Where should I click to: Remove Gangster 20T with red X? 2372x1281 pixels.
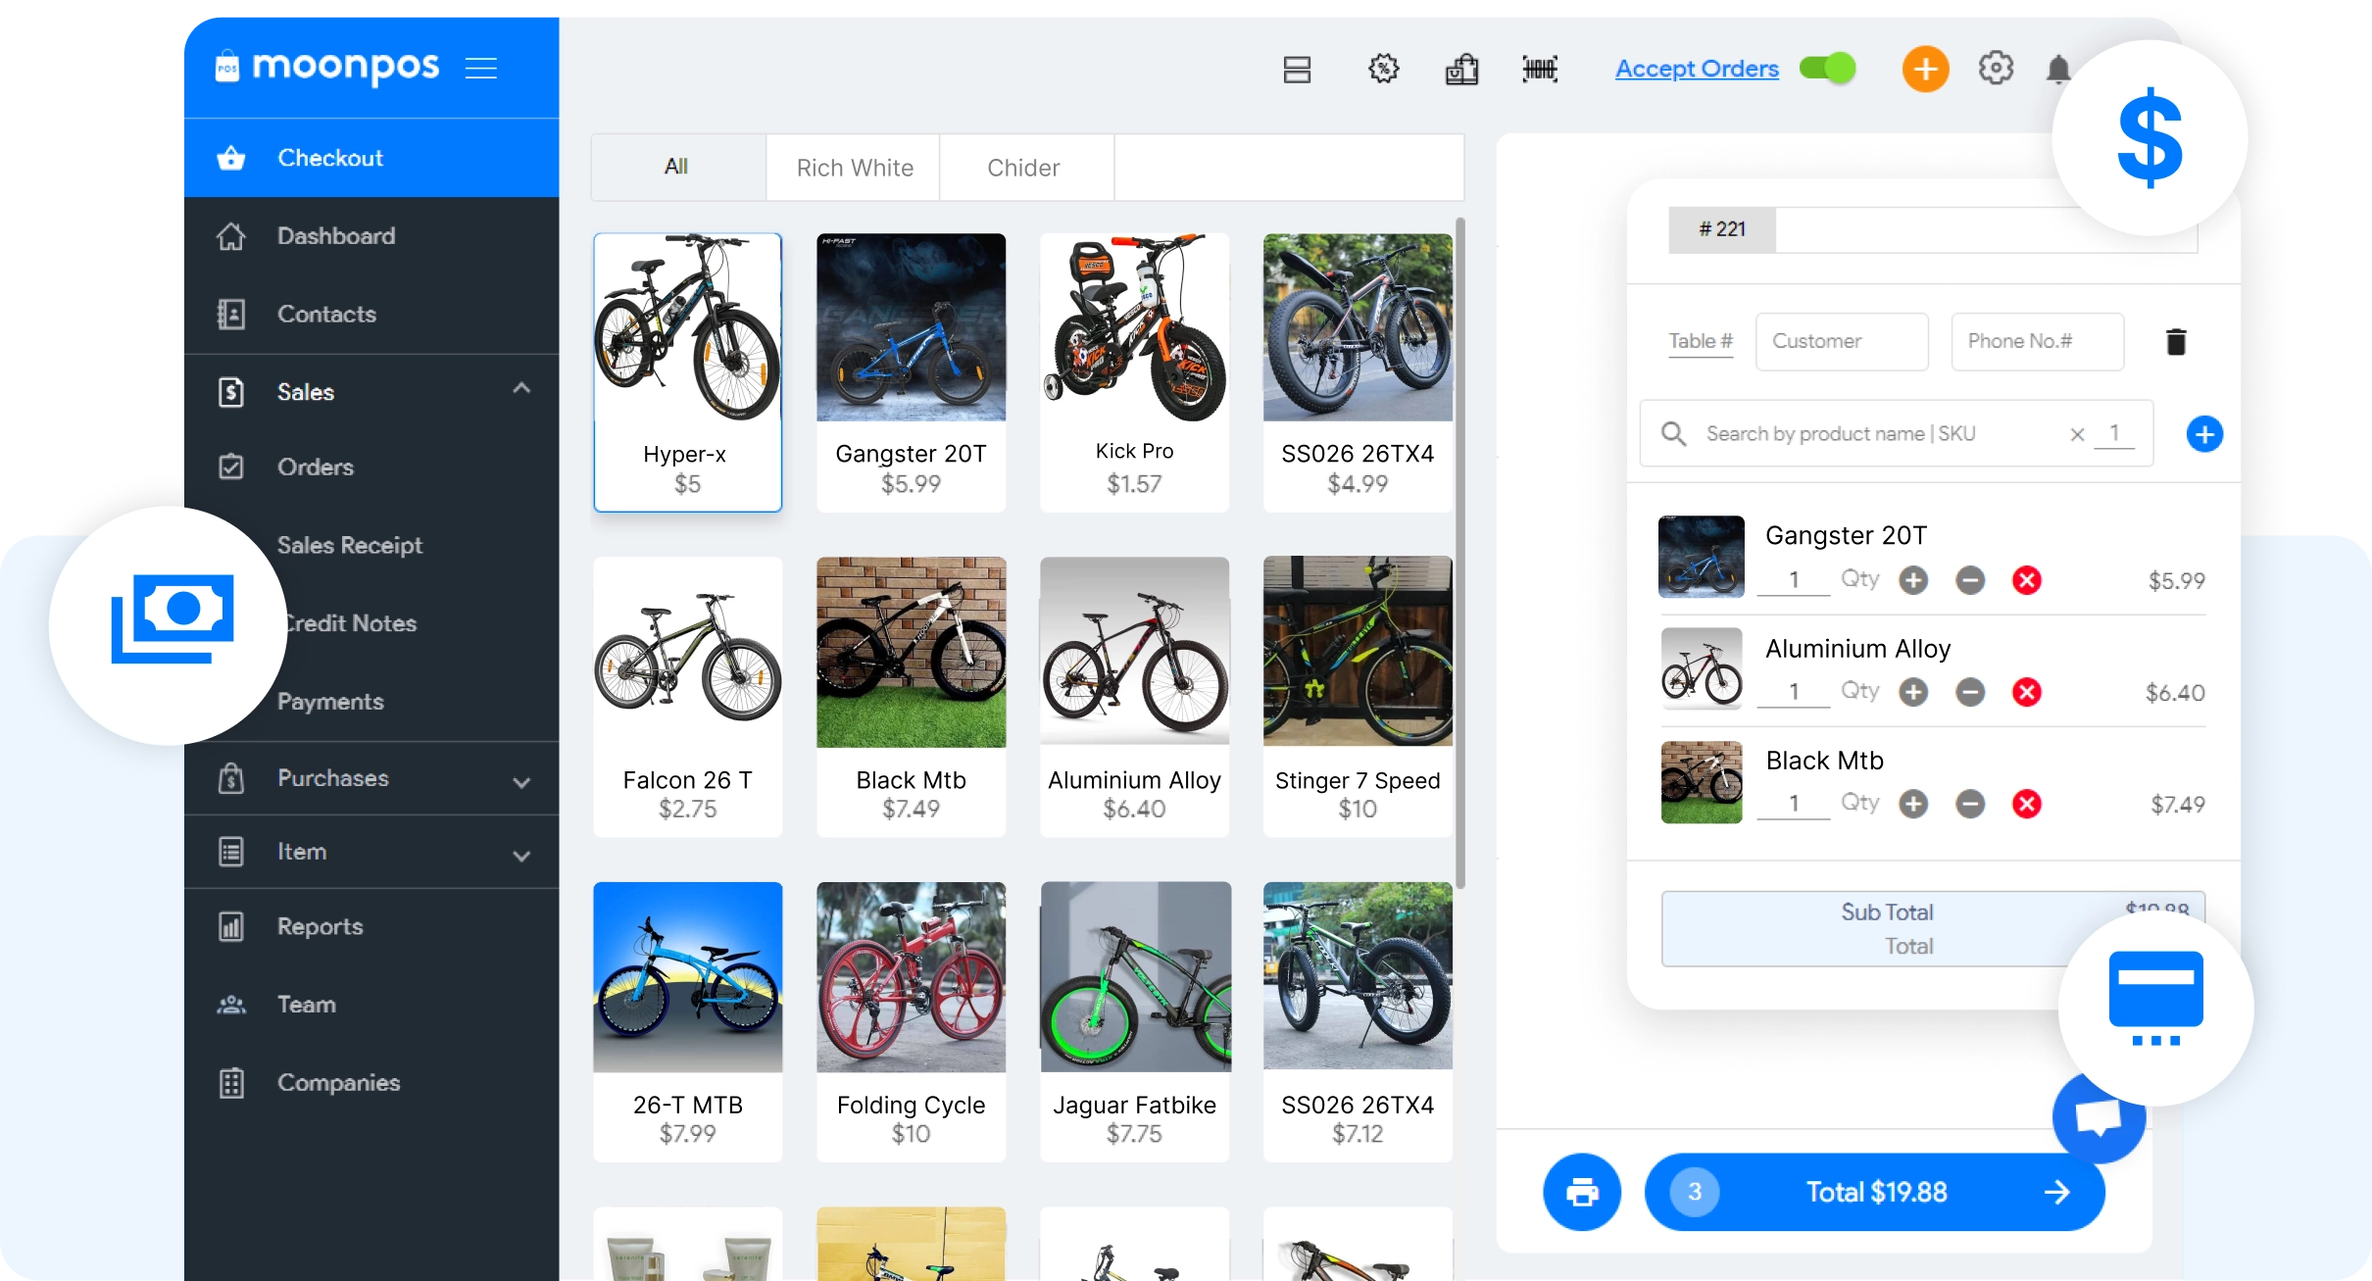pos(2026,580)
